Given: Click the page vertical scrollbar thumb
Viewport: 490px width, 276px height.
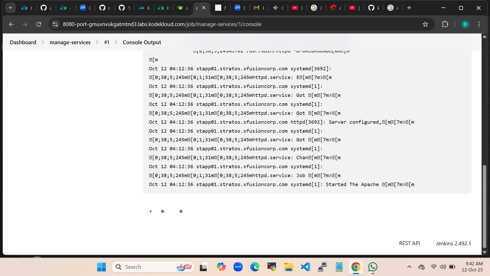Looking at the screenshot, I should point(484,206).
